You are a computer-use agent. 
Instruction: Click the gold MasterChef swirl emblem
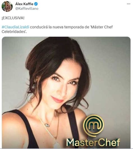(93, 125)
